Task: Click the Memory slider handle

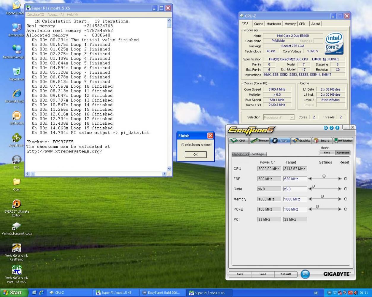Action: [322, 197]
